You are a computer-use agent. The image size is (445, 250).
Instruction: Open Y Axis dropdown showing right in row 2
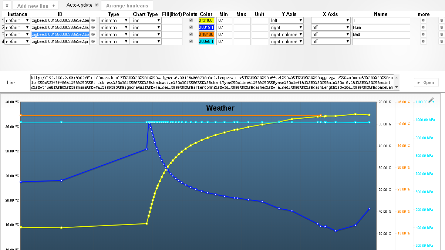[287, 27]
